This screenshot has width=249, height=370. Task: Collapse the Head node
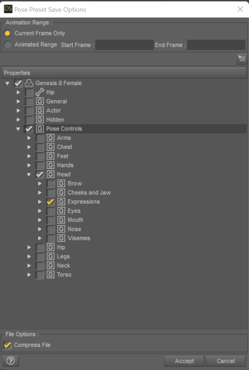tap(29, 174)
